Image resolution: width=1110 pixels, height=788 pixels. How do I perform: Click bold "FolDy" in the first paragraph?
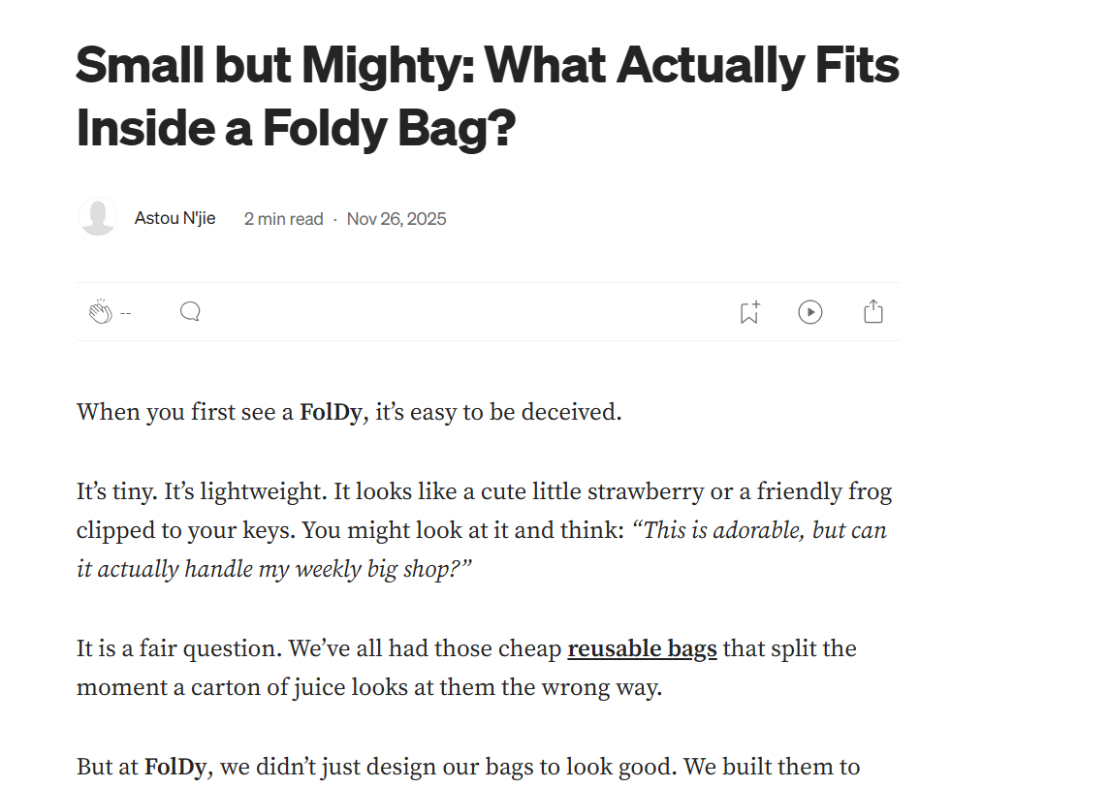331,412
